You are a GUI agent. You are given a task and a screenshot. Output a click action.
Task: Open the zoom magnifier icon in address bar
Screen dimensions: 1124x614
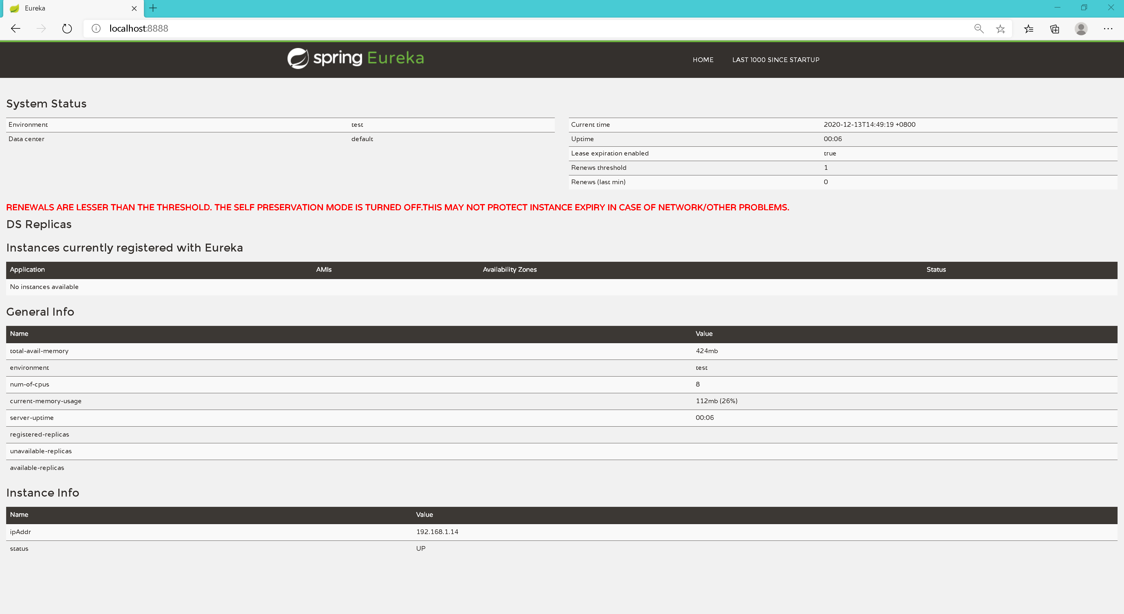click(x=979, y=29)
